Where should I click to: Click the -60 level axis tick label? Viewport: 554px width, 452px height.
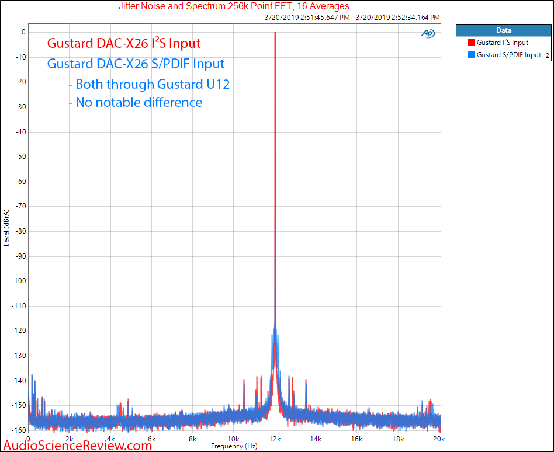(x=20, y=182)
